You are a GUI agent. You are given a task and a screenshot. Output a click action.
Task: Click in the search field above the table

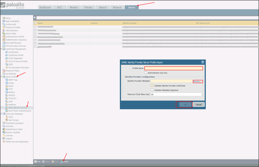click(x=147, y=18)
